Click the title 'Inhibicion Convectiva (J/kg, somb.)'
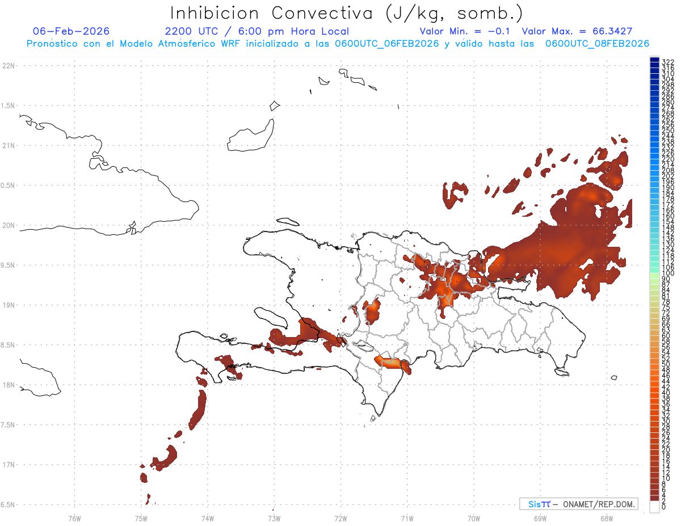This screenshot has height=526, width=681. coord(346,13)
